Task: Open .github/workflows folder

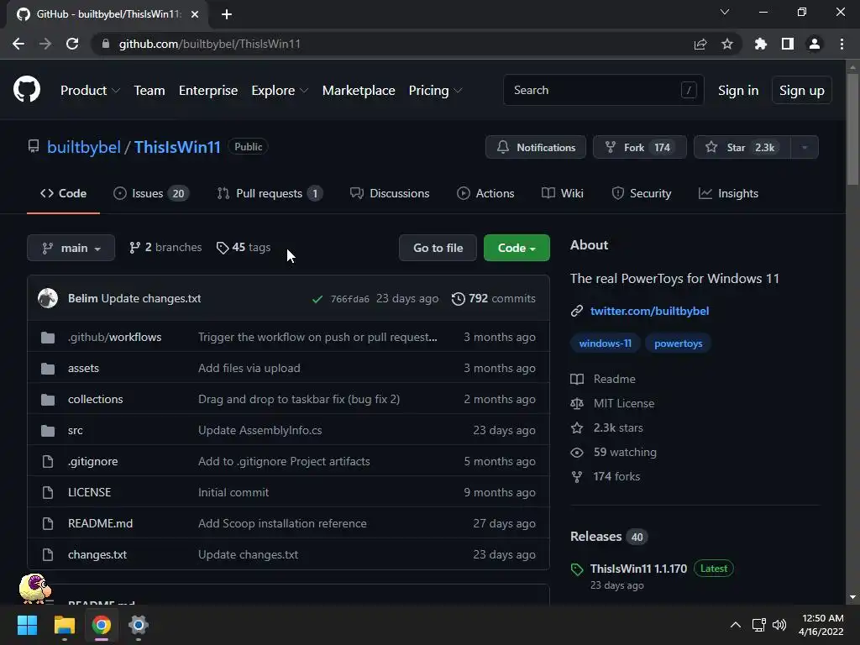Action: [x=114, y=337]
